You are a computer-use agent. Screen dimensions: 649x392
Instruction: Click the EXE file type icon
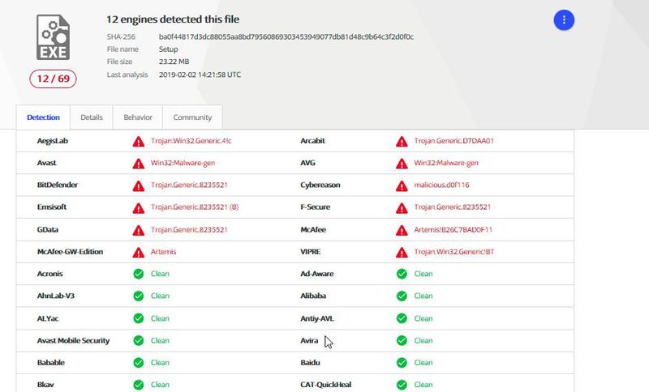click(x=53, y=37)
